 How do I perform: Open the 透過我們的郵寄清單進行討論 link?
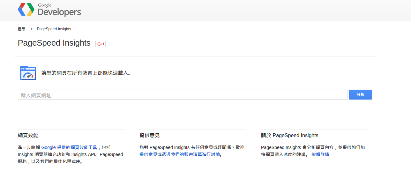pos(191,154)
